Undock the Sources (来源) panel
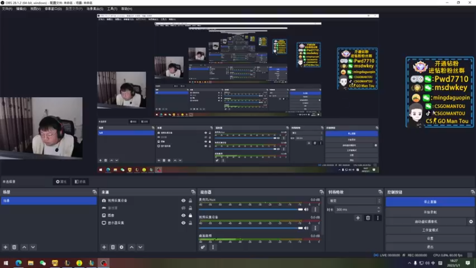 pos(193,192)
